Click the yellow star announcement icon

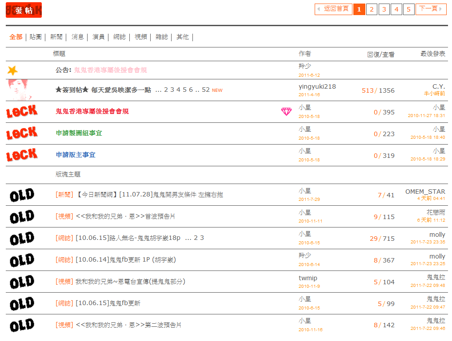[x=12, y=70]
